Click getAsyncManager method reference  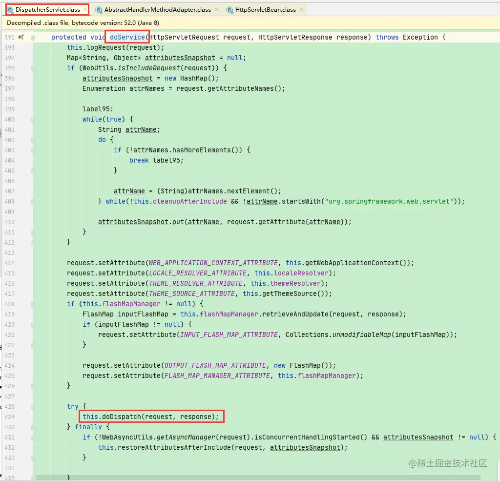click(x=186, y=438)
